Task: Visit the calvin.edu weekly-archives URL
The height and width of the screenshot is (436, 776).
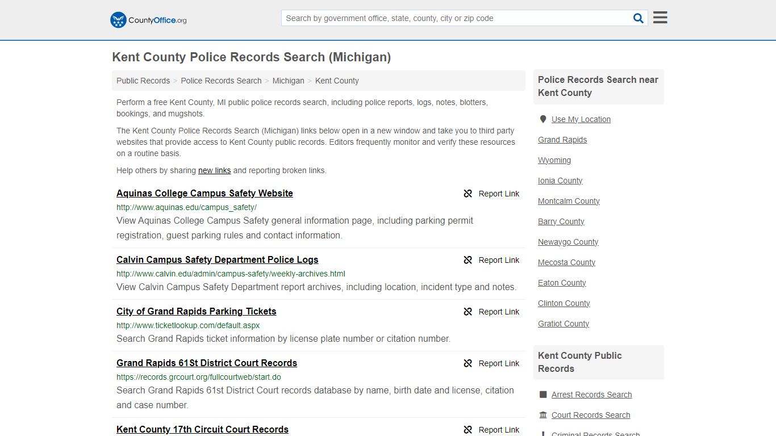Action: [231, 274]
